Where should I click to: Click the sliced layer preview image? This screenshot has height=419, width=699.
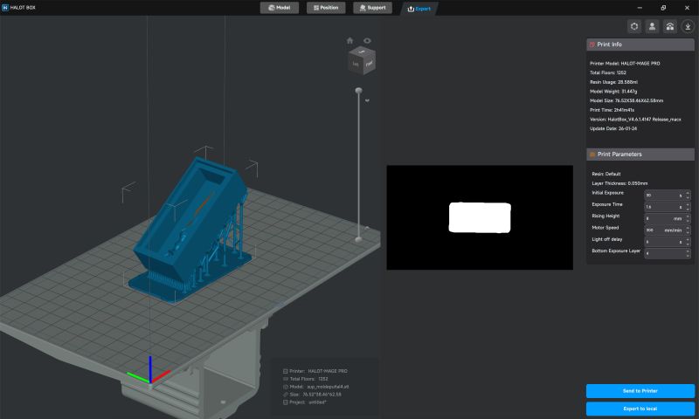pyautogui.click(x=480, y=217)
